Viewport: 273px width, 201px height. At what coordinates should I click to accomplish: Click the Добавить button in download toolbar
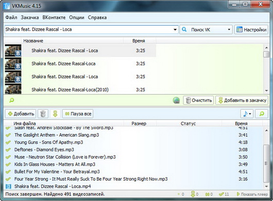point(21,114)
